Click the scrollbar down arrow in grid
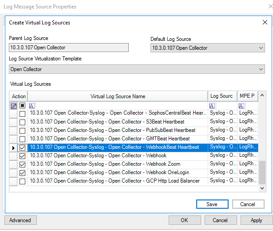 click(262, 188)
